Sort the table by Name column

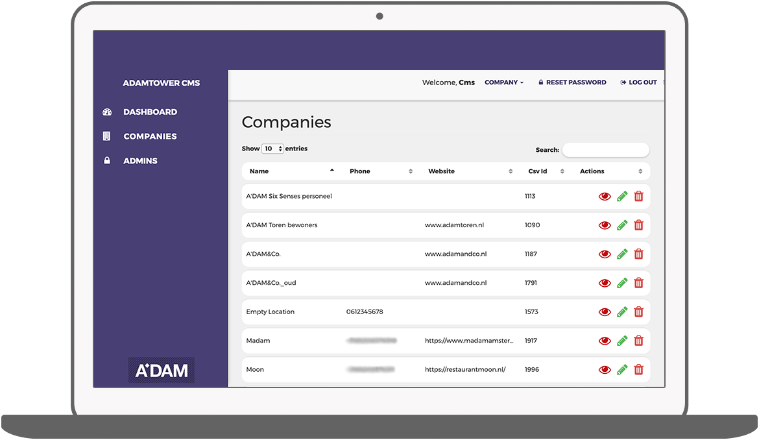pos(292,171)
